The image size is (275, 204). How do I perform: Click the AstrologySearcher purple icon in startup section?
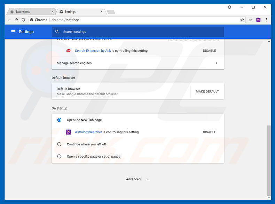point(68,132)
